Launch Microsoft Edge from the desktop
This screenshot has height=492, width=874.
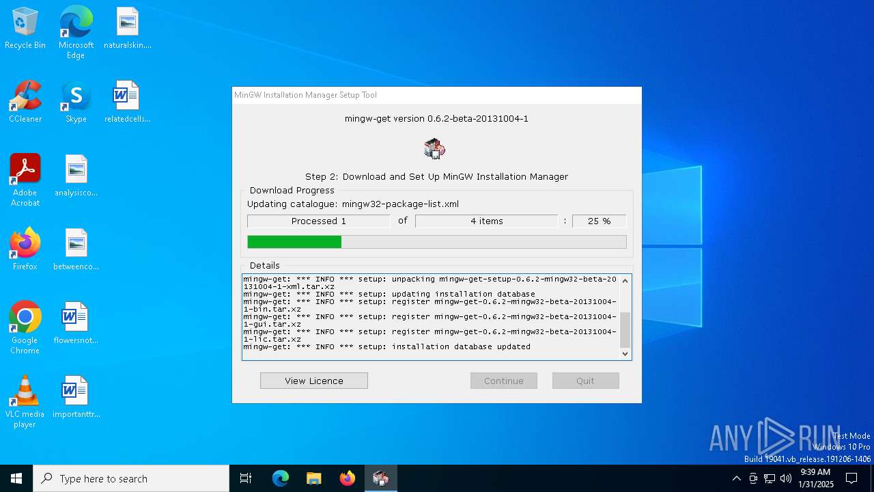(76, 33)
